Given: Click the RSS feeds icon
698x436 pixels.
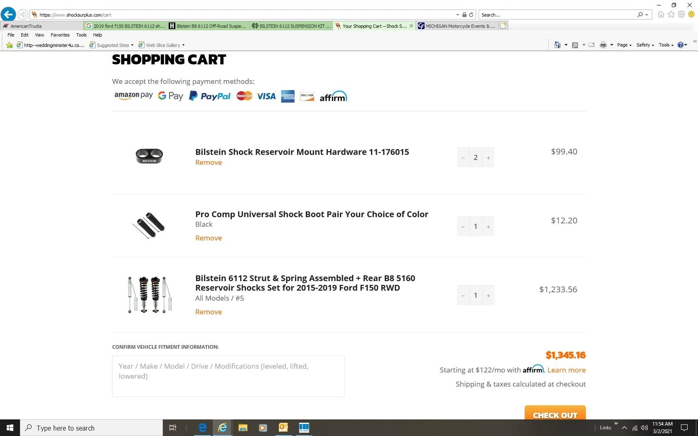Looking at the screenshot, I should click(575, 45).
